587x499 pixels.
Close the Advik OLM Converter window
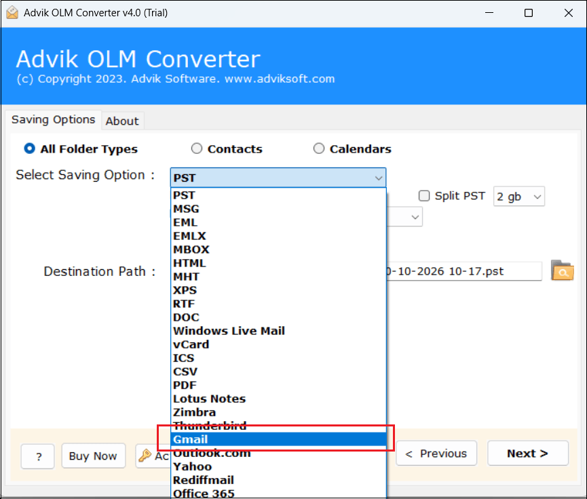[x=568, y=13]
